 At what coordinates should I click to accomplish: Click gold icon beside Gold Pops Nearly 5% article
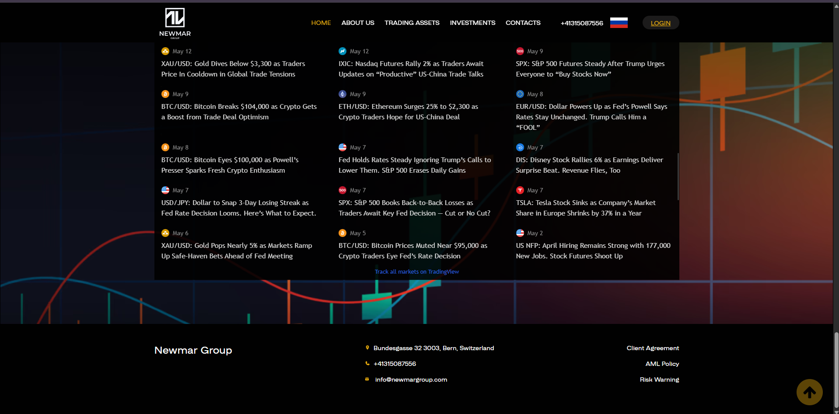click(x=165, y=233)
